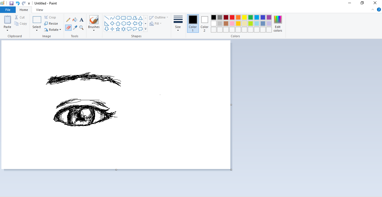Pick the Fill with color bucket tool
The width and height of the screenshot is (382, 197).
click(x=75, y=20)
